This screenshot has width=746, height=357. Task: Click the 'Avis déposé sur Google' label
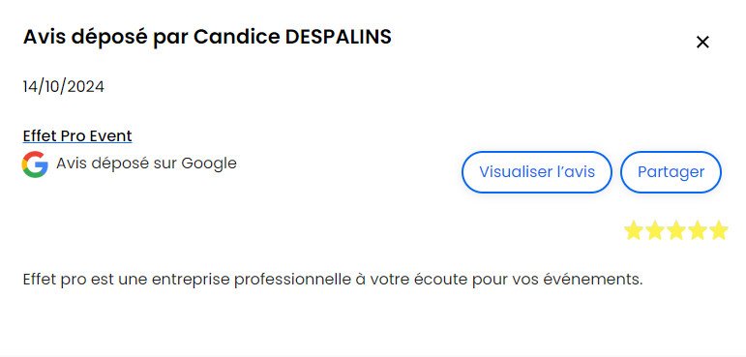(x=146, y=164)
